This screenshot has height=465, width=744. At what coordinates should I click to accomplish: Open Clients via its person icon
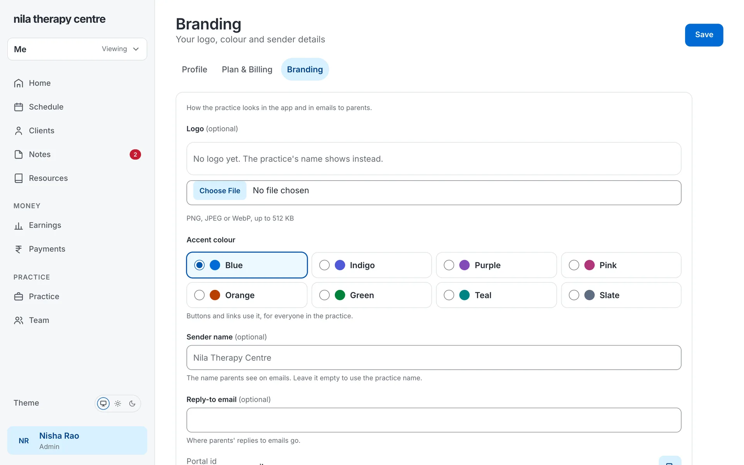[18, 131]
